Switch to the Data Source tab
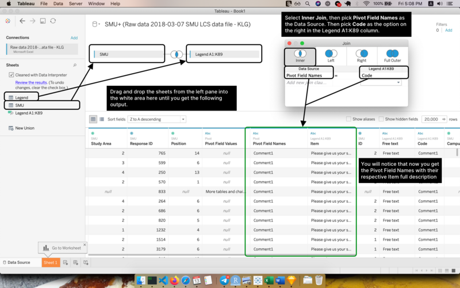460x288 pixels. (17, 263)
